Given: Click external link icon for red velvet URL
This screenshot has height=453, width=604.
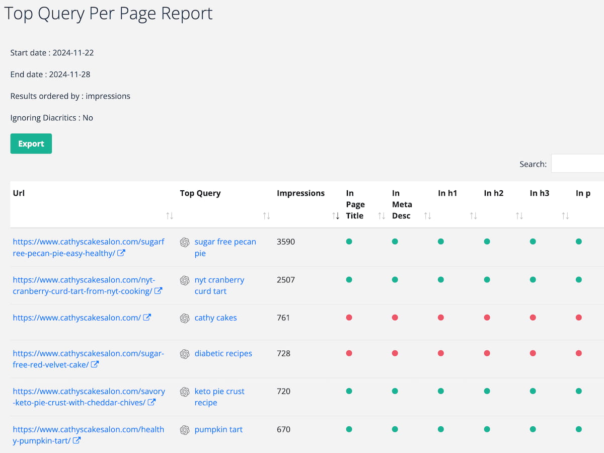Looking at the screenshot, I should (x=95, y=364).
